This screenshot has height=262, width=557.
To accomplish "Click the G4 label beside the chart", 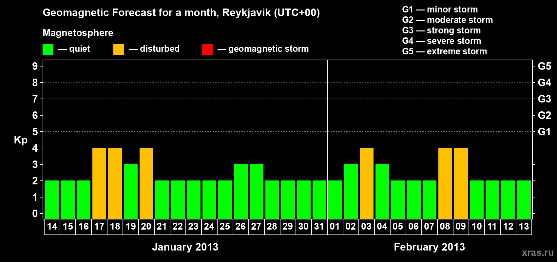I will click(x=545, y=83).
